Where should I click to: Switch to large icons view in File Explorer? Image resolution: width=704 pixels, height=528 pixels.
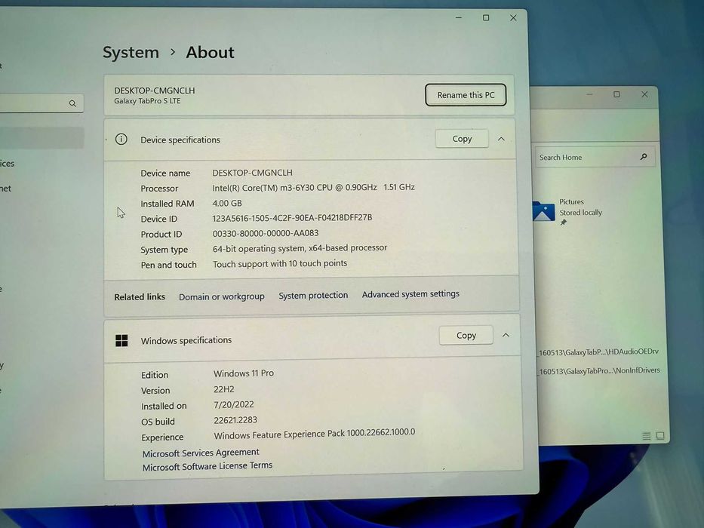pos(660,435)
